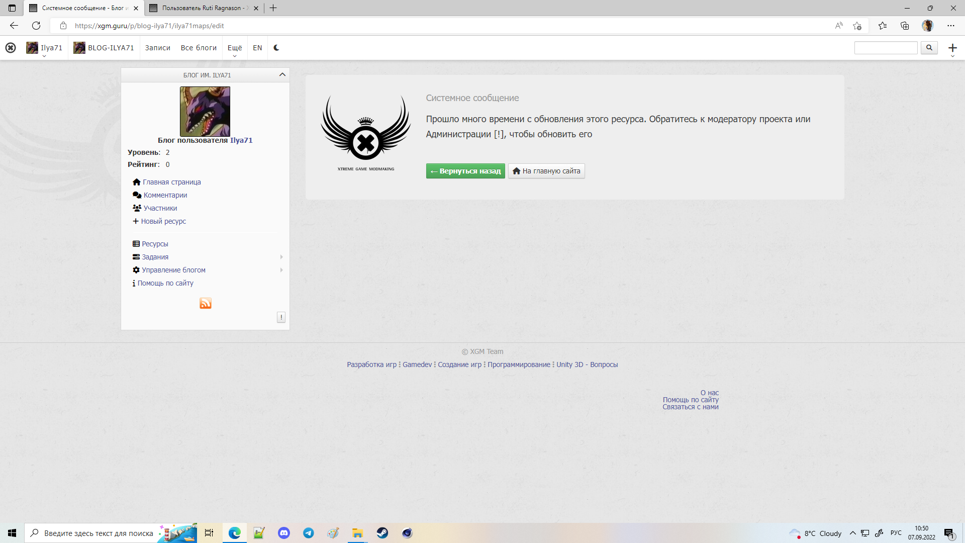
Task: Click the XGM logo in navbar
Action: (x=11, y=48)
